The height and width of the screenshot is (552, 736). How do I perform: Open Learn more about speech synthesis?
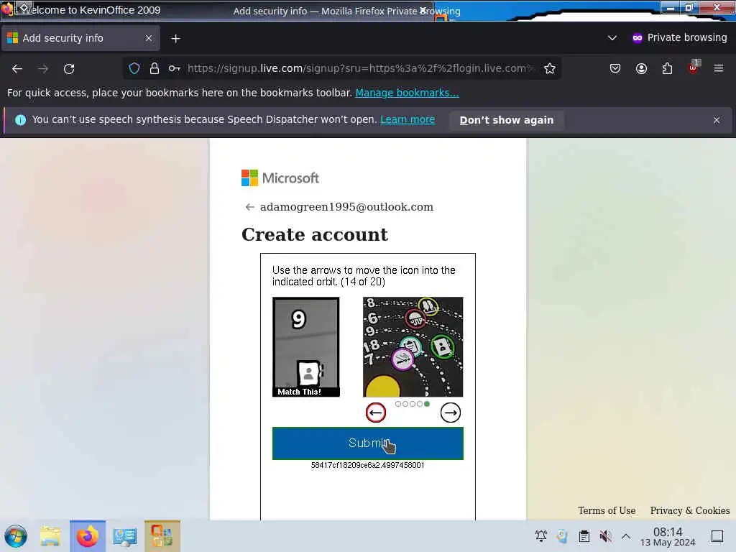(408, 119)
